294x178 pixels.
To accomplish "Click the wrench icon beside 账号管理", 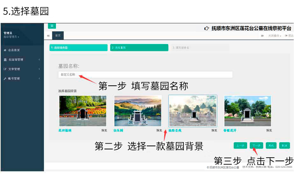I will click(5, 79).
